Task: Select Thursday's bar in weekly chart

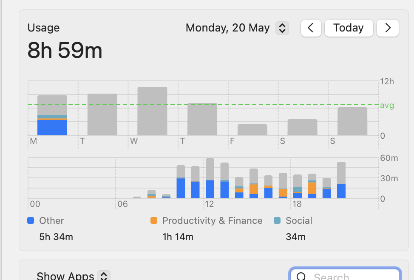Action: pyautogui.click(x=202, y=120)
